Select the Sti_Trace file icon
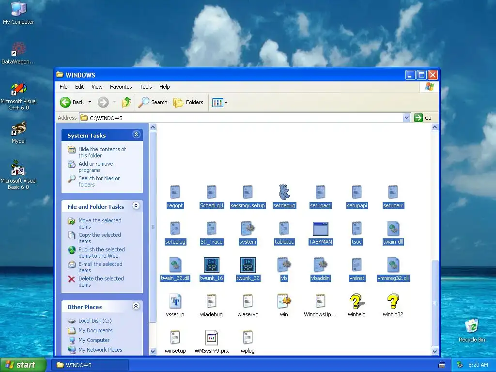 point(211,229)
